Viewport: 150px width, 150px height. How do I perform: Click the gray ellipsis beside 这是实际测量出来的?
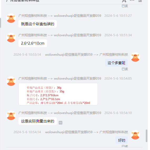61,123
